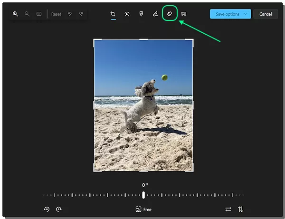This screenshot has width=285, height=219.
Task: Reset all edits
Action: click(x=56, y=14)
